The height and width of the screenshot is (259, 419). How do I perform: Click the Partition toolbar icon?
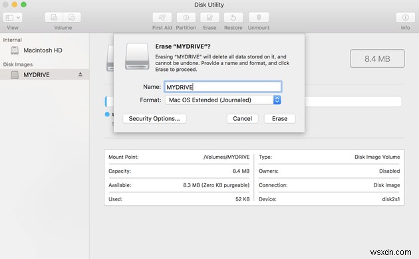pyautogui.click(x=186, y=18)
